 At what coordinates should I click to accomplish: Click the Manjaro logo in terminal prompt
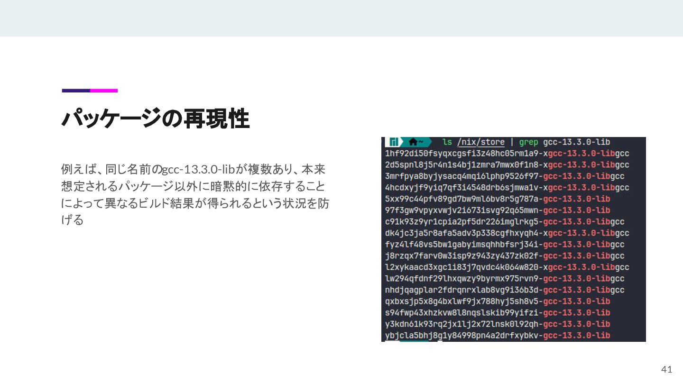click(394, 142)
